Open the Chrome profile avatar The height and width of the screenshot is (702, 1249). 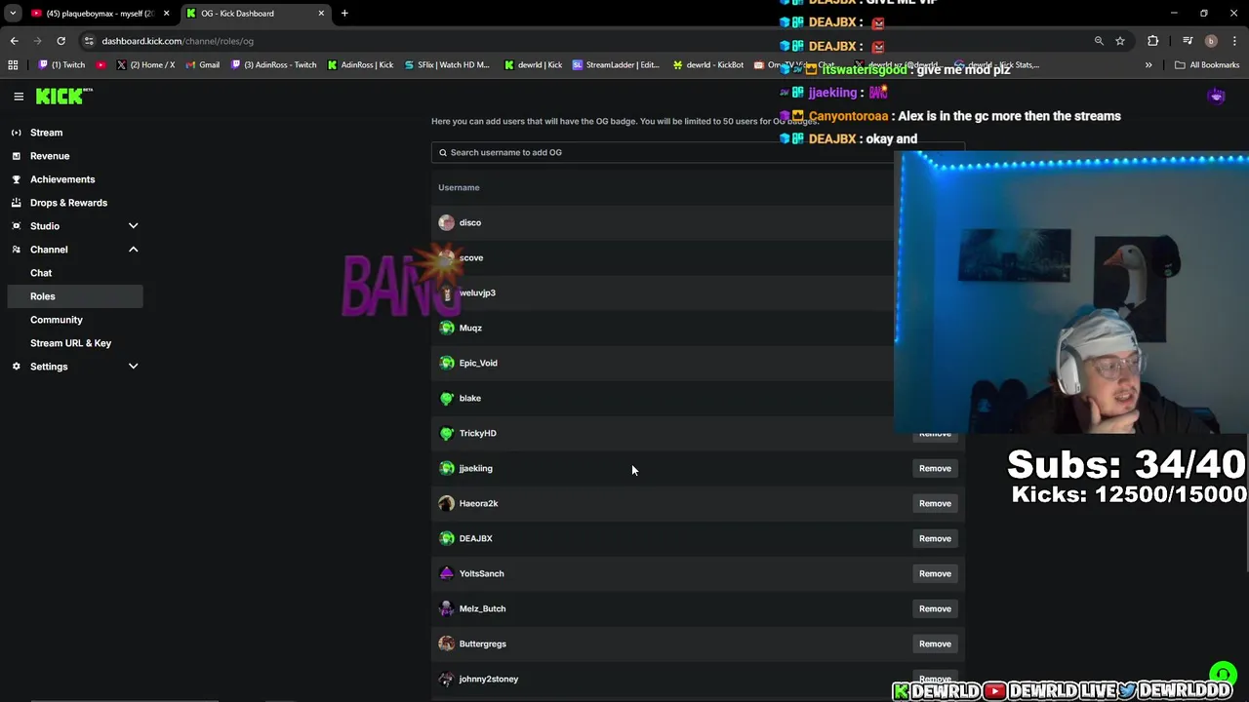[1211, 41]
